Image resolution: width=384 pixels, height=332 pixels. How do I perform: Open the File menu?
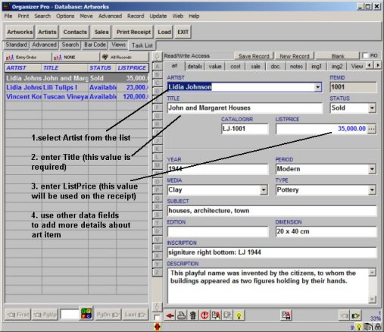(8, 16)
